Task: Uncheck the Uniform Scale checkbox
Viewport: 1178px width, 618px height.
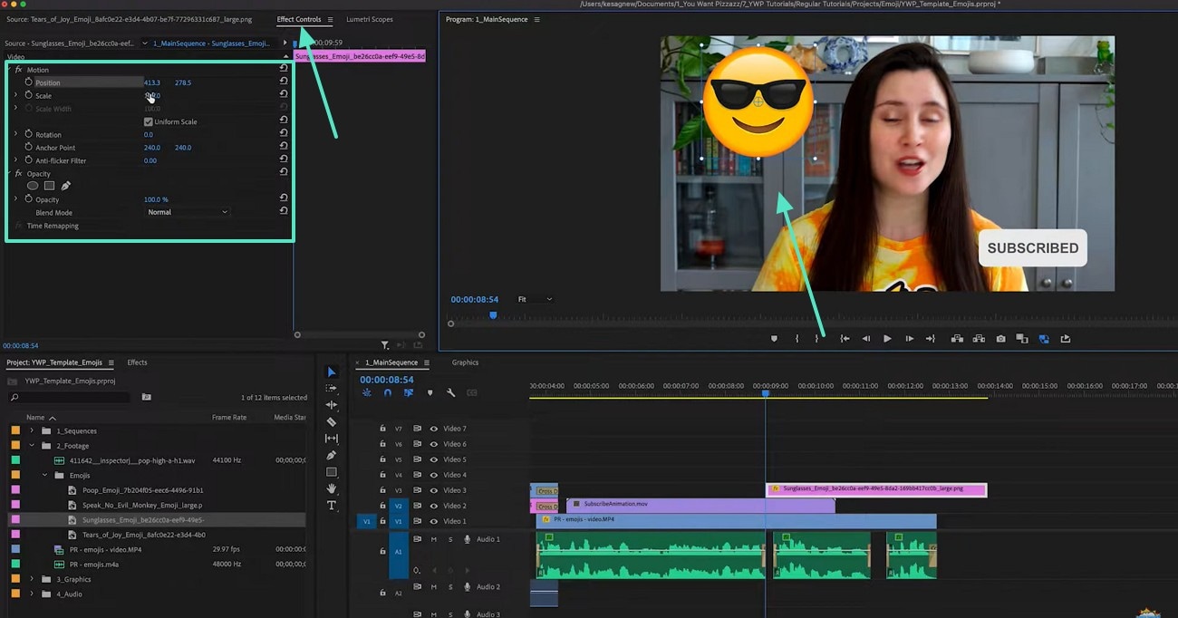Action: tap(149, 121)
